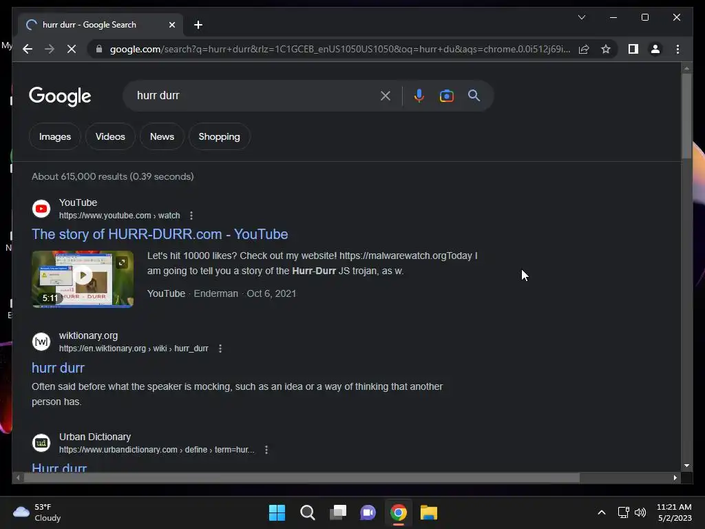Open Chrome side panel
This screenshot has width=705, height=529.
(633, 49)
